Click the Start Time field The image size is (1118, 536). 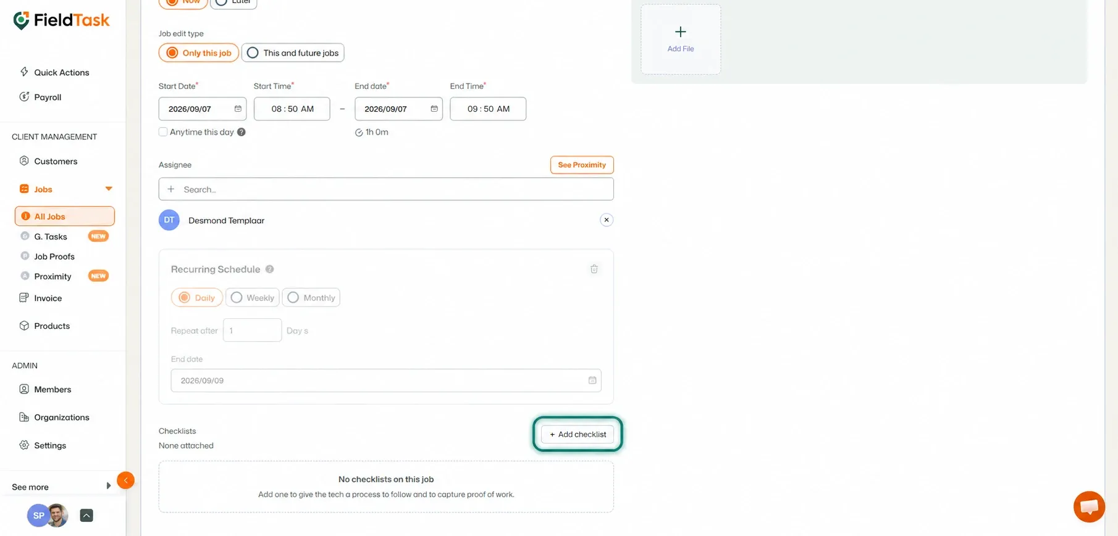click(292, 109)
